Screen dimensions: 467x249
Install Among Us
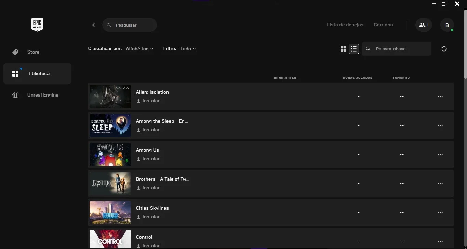point(148,159)
